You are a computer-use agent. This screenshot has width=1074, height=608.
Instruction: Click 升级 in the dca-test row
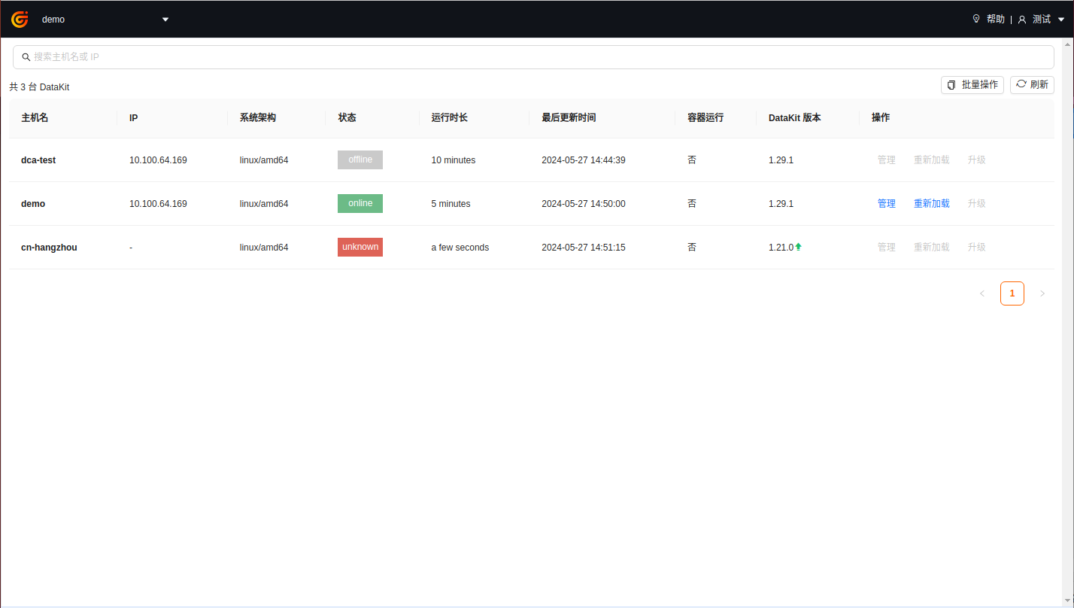(977, 160)
